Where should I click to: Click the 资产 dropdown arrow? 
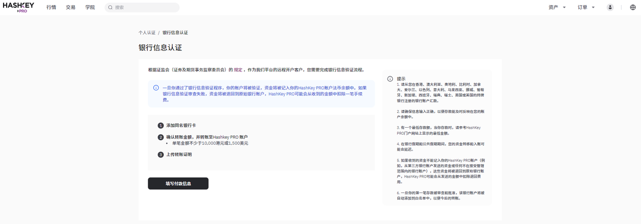point(564,7)
